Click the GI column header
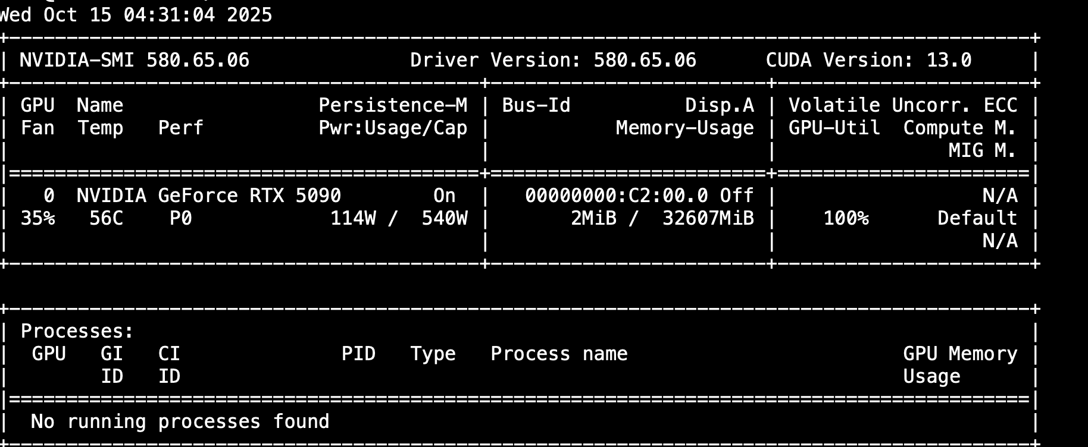1088x447 pixels. (x=112, y=354)
